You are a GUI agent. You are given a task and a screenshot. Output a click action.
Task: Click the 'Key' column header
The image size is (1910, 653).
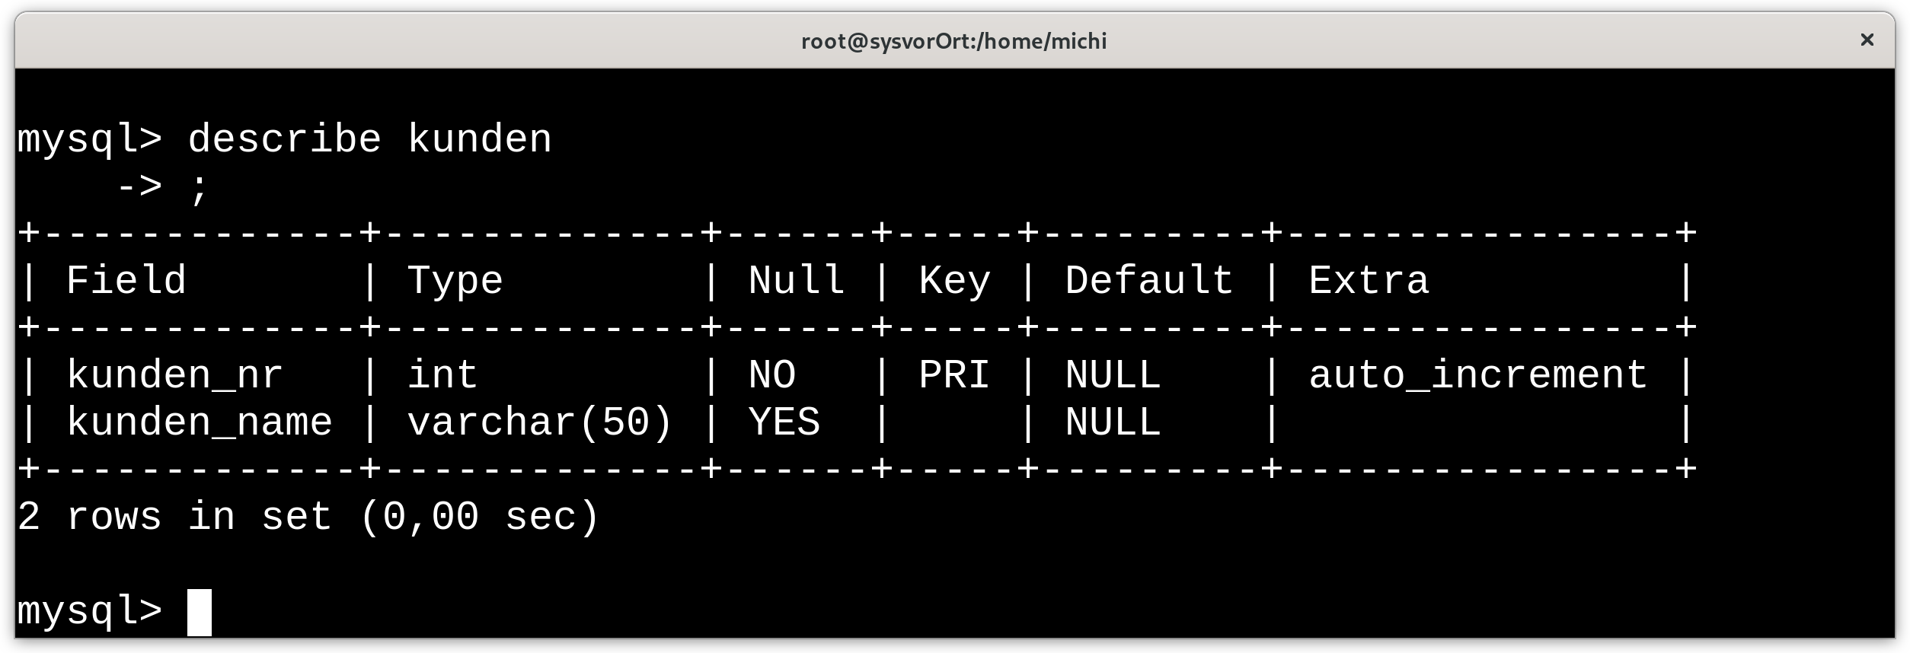(x=955, y=281)
